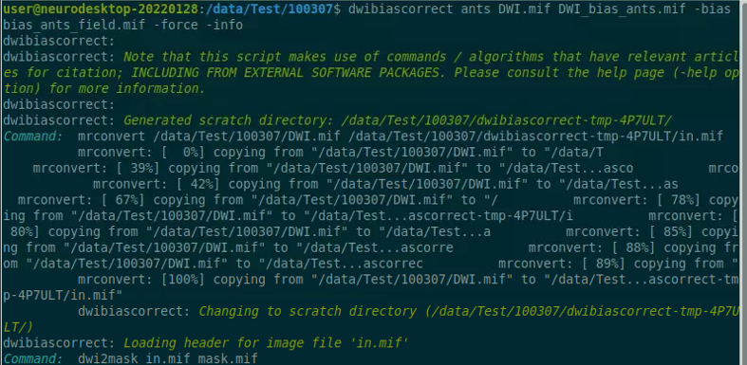The image size is (747, 365).
Task: Click the first cyan 'Command:' label
Action: [33, 137]
